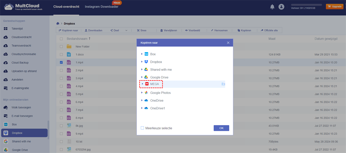The width and height of the screenshot is (346, 153).
Task: Click the Wolk toevoegen cloud icon
Action: [x=6, y=107]
